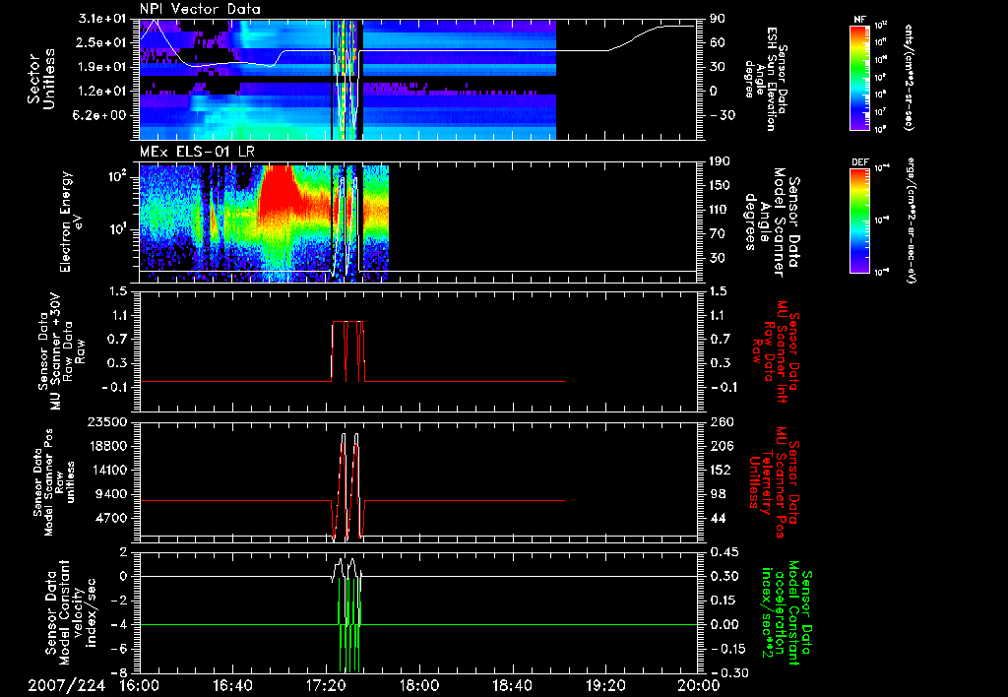Screen dimensions: 1008x697
Task: Click the 20:00 time axis label
Action: click(x=698, y=685)
